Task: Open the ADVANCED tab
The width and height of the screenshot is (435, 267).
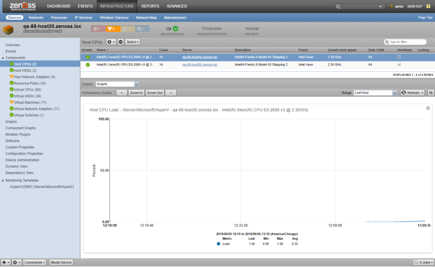Action: point(177,6)
